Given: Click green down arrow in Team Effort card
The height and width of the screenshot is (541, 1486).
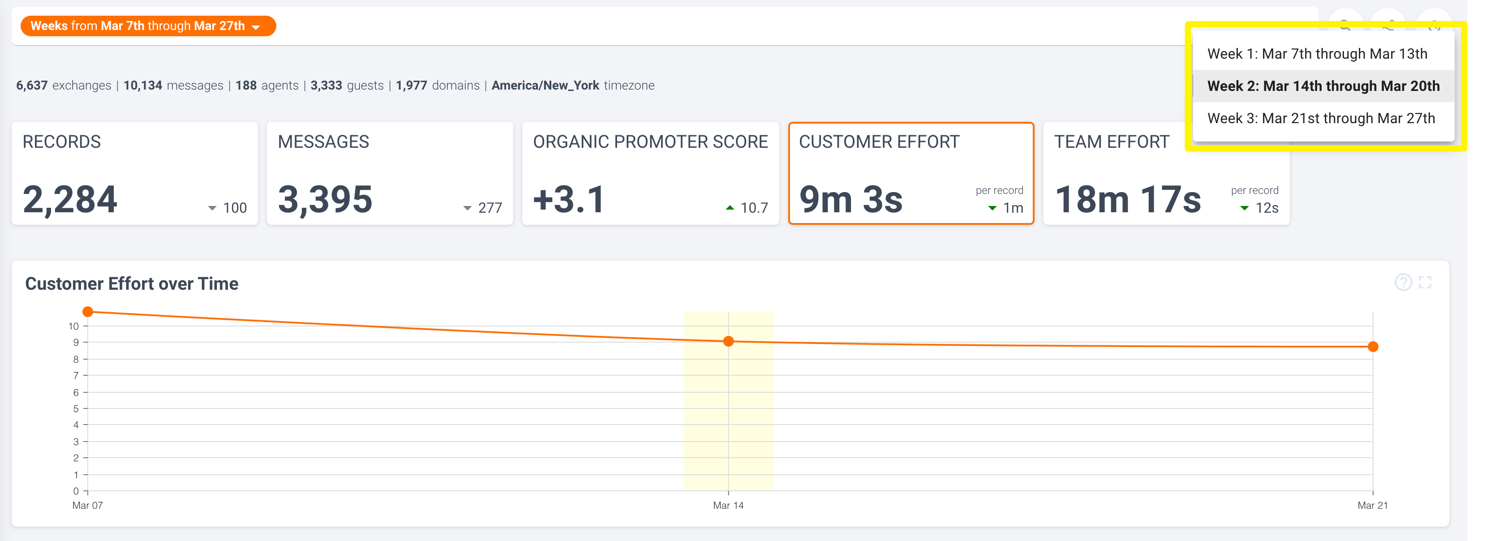Looking at the screenshot, I should [x=1244, y=208].
